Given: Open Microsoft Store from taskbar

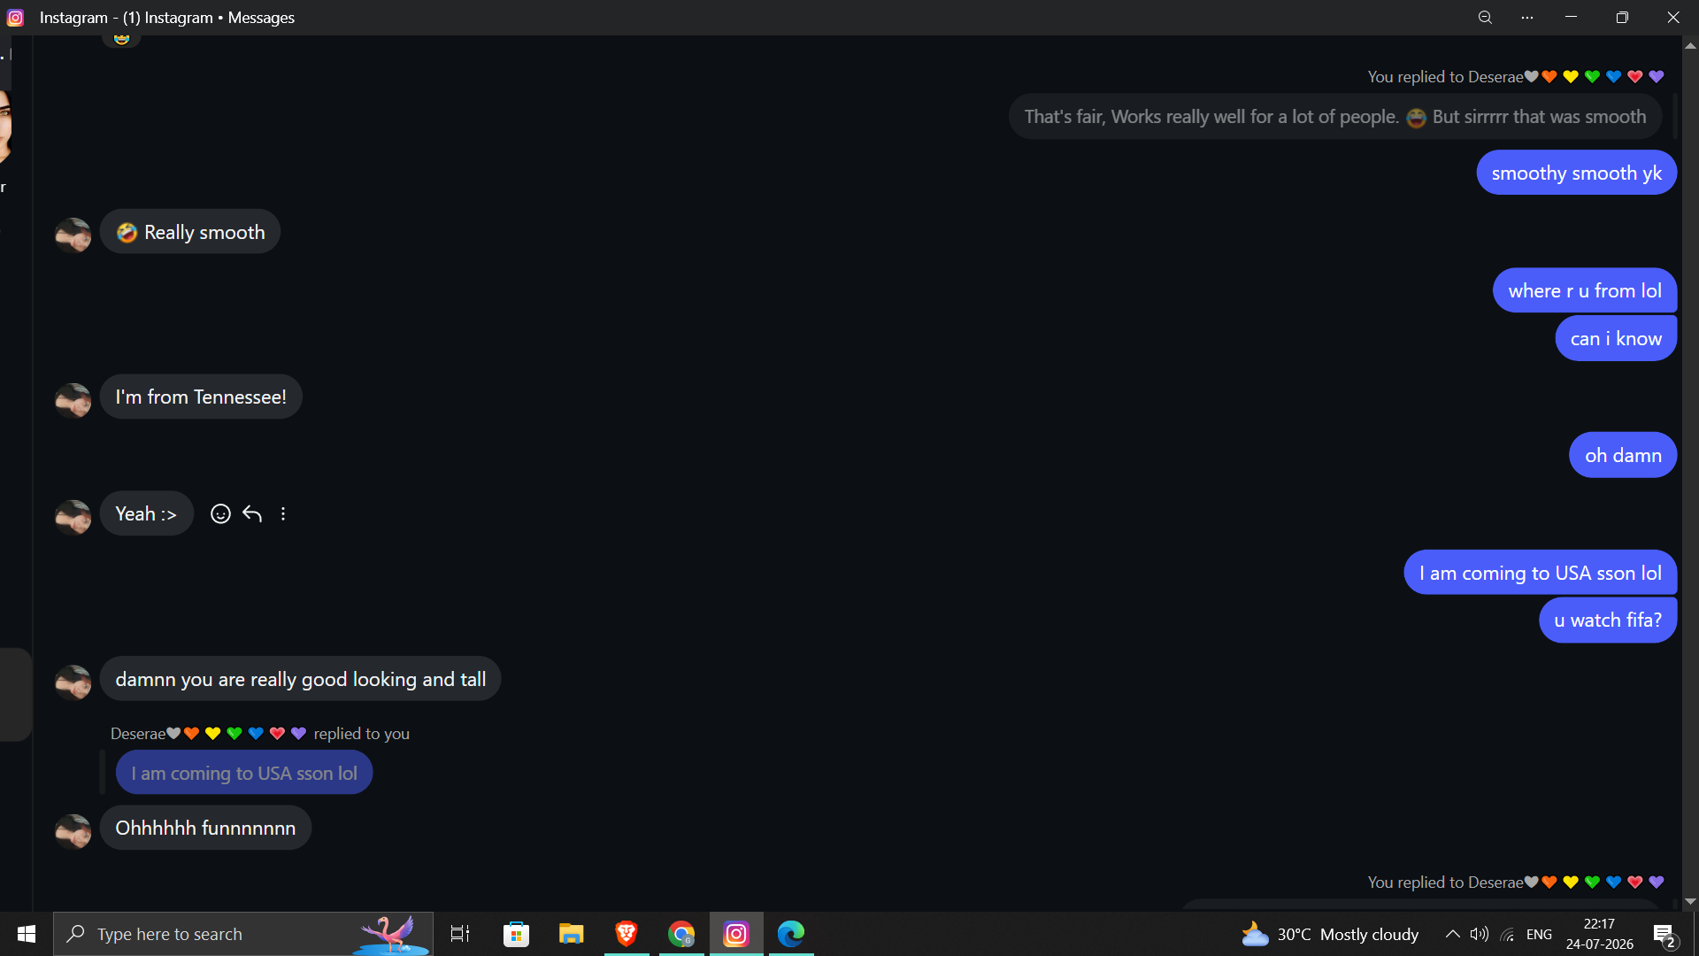Looking at the screenshot, I should [x=517, y=934].
